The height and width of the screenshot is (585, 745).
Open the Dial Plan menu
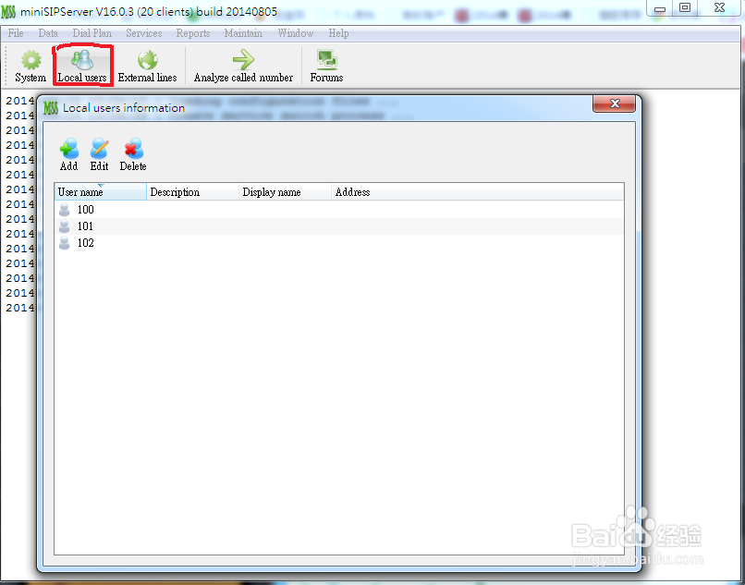[x=92, y=33]
